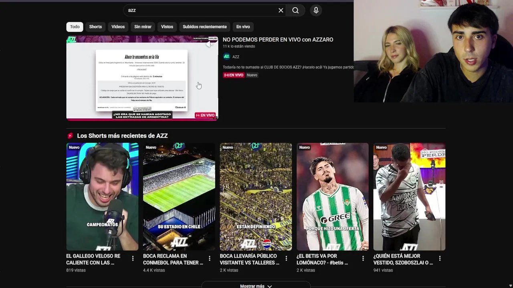This screenshot has height=288, width=513.
Task: Open '¿EL BETIS VA POR LOMÓNACO?' short title
Action: point(322,259)
